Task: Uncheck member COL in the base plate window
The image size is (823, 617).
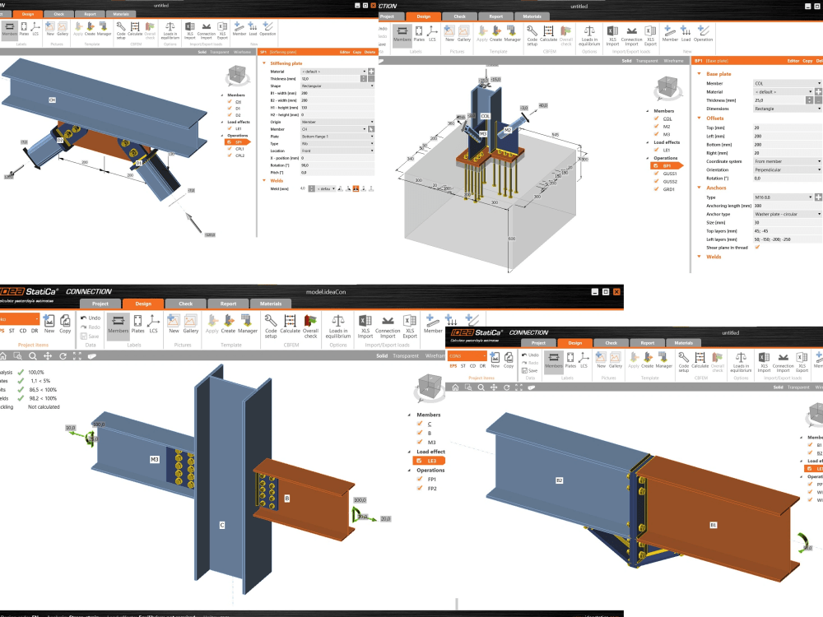Action: point(656,118)
